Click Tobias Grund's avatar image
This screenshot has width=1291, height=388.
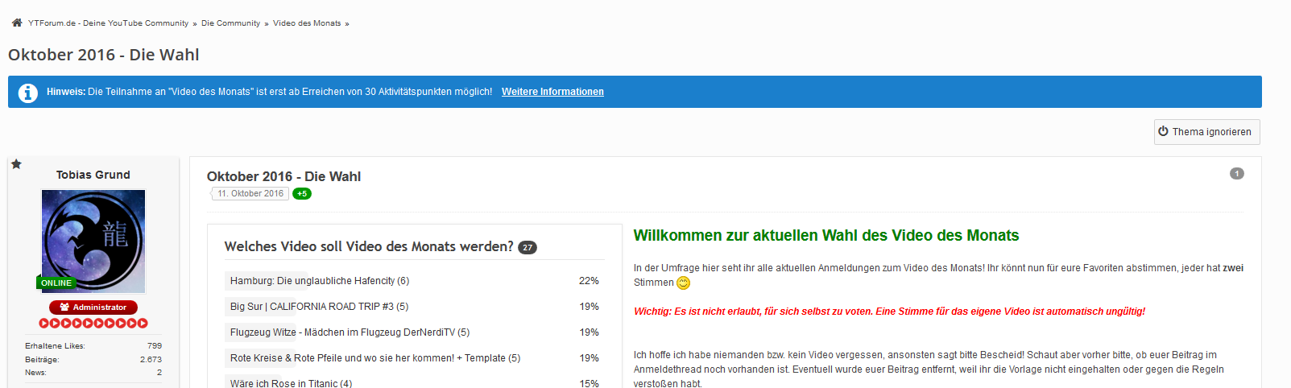pyautogui.click(x=93, y=241)
